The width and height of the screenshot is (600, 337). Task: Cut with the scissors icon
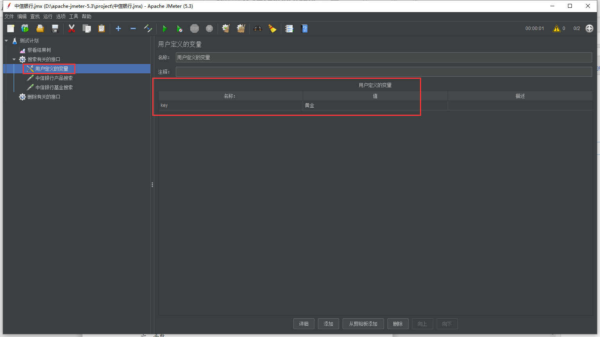coord(71,28)
